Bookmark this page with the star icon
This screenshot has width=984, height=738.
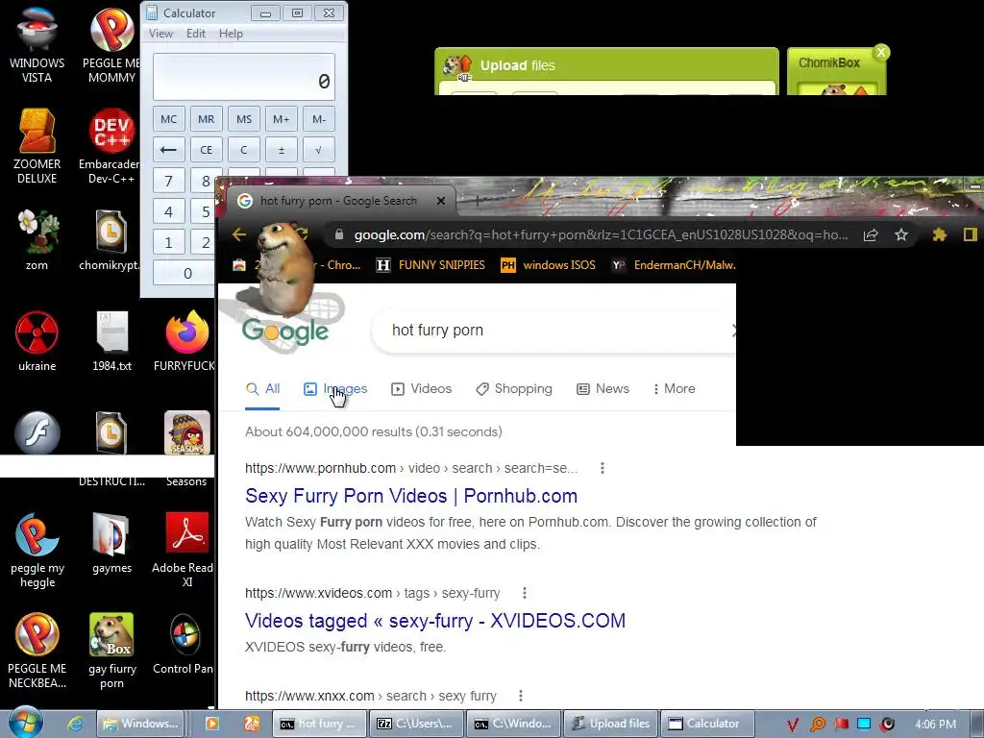(x=901, y=234)
